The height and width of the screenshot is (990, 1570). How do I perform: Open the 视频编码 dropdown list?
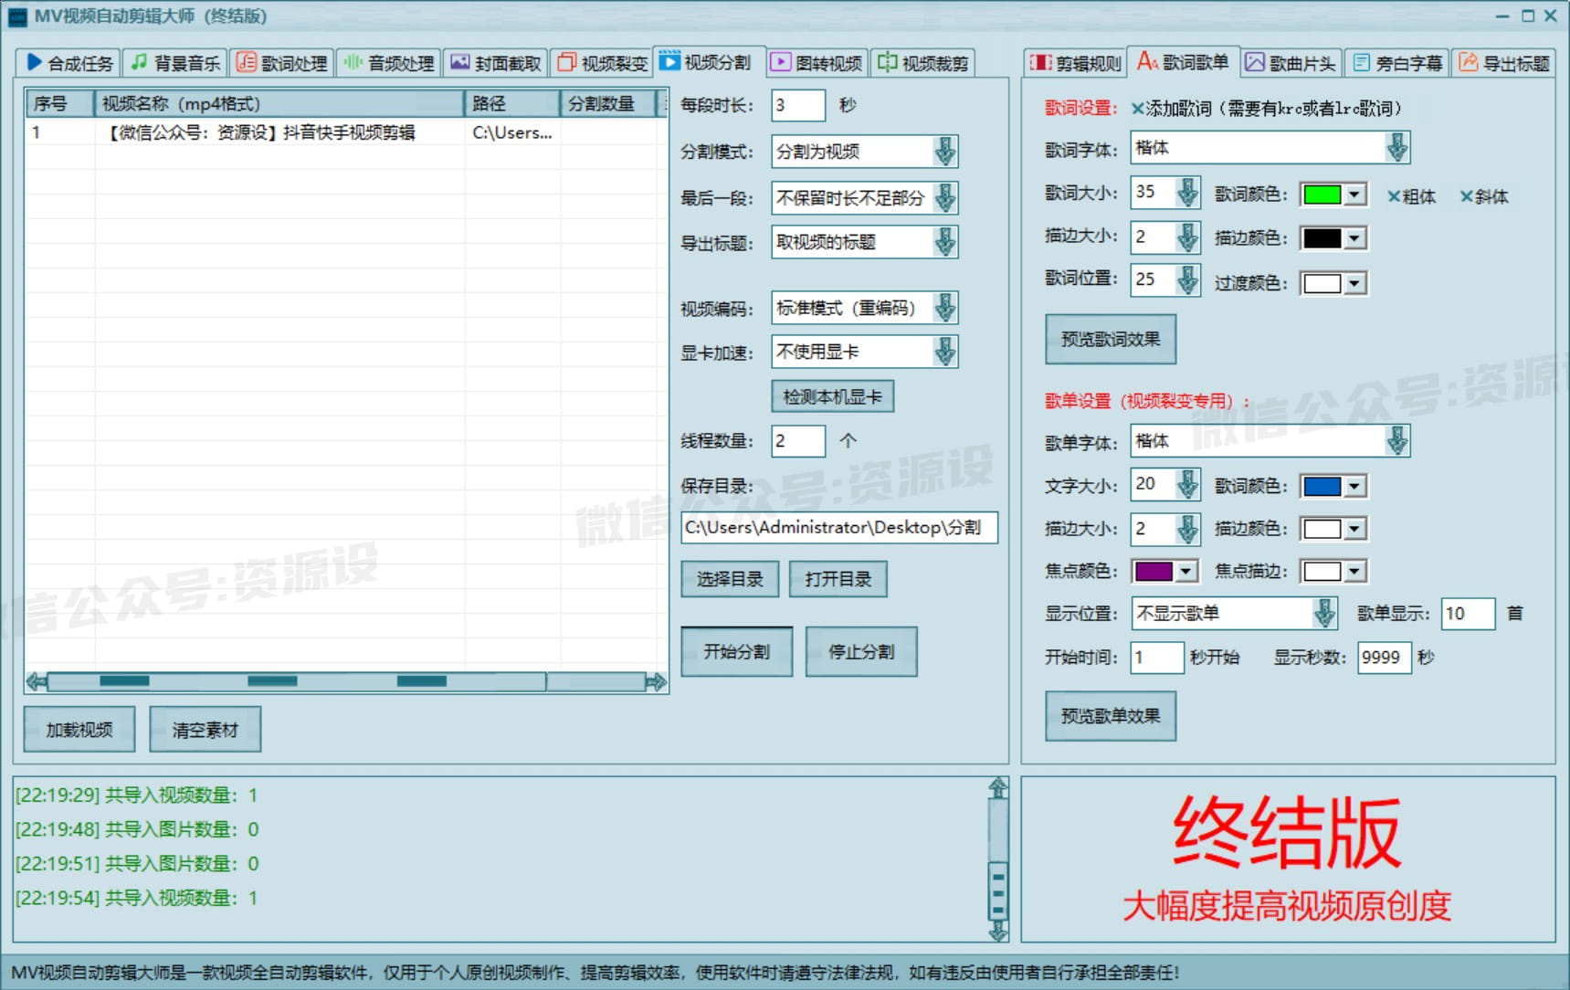pos(944,308)
